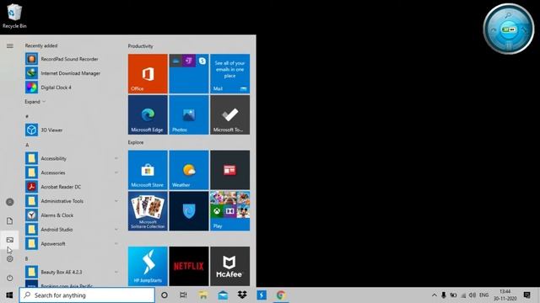Open Dropbox on taskbar
The height and width of the screenshot is (303, 540).
click(242, 295)
